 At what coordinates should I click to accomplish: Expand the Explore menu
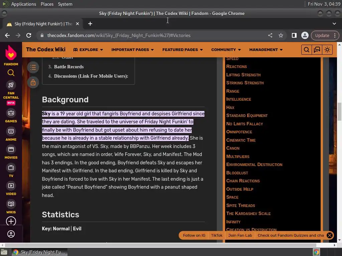pos(88,50)
